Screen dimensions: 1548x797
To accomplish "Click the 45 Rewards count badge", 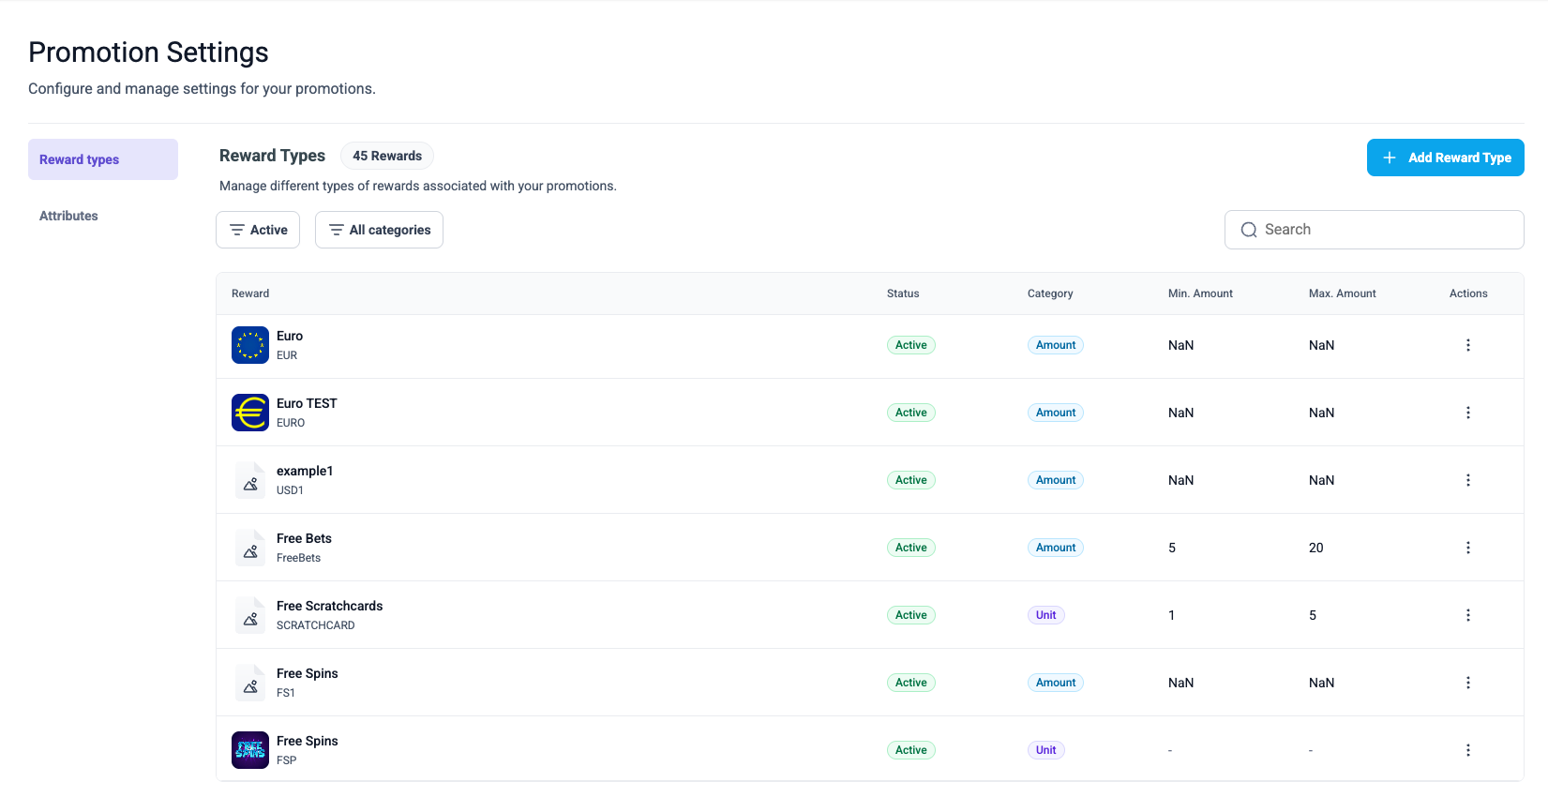I will (387, 156).
